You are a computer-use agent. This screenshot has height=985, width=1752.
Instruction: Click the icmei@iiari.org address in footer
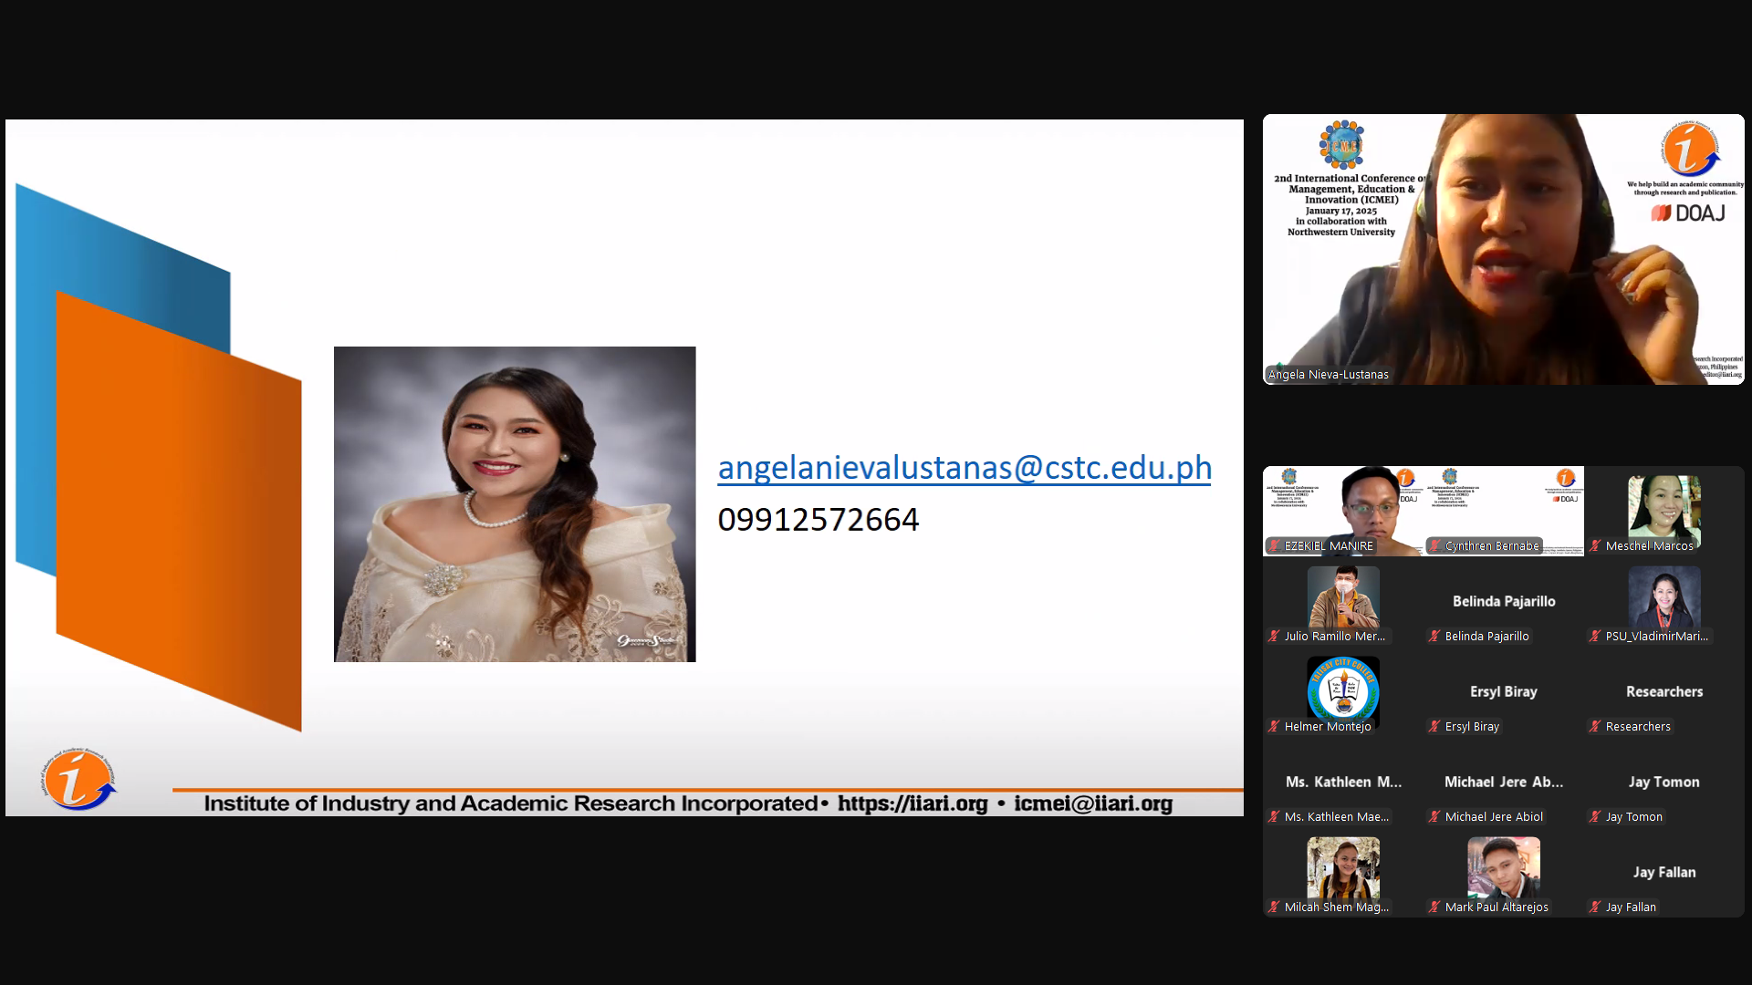(1092, 804)
